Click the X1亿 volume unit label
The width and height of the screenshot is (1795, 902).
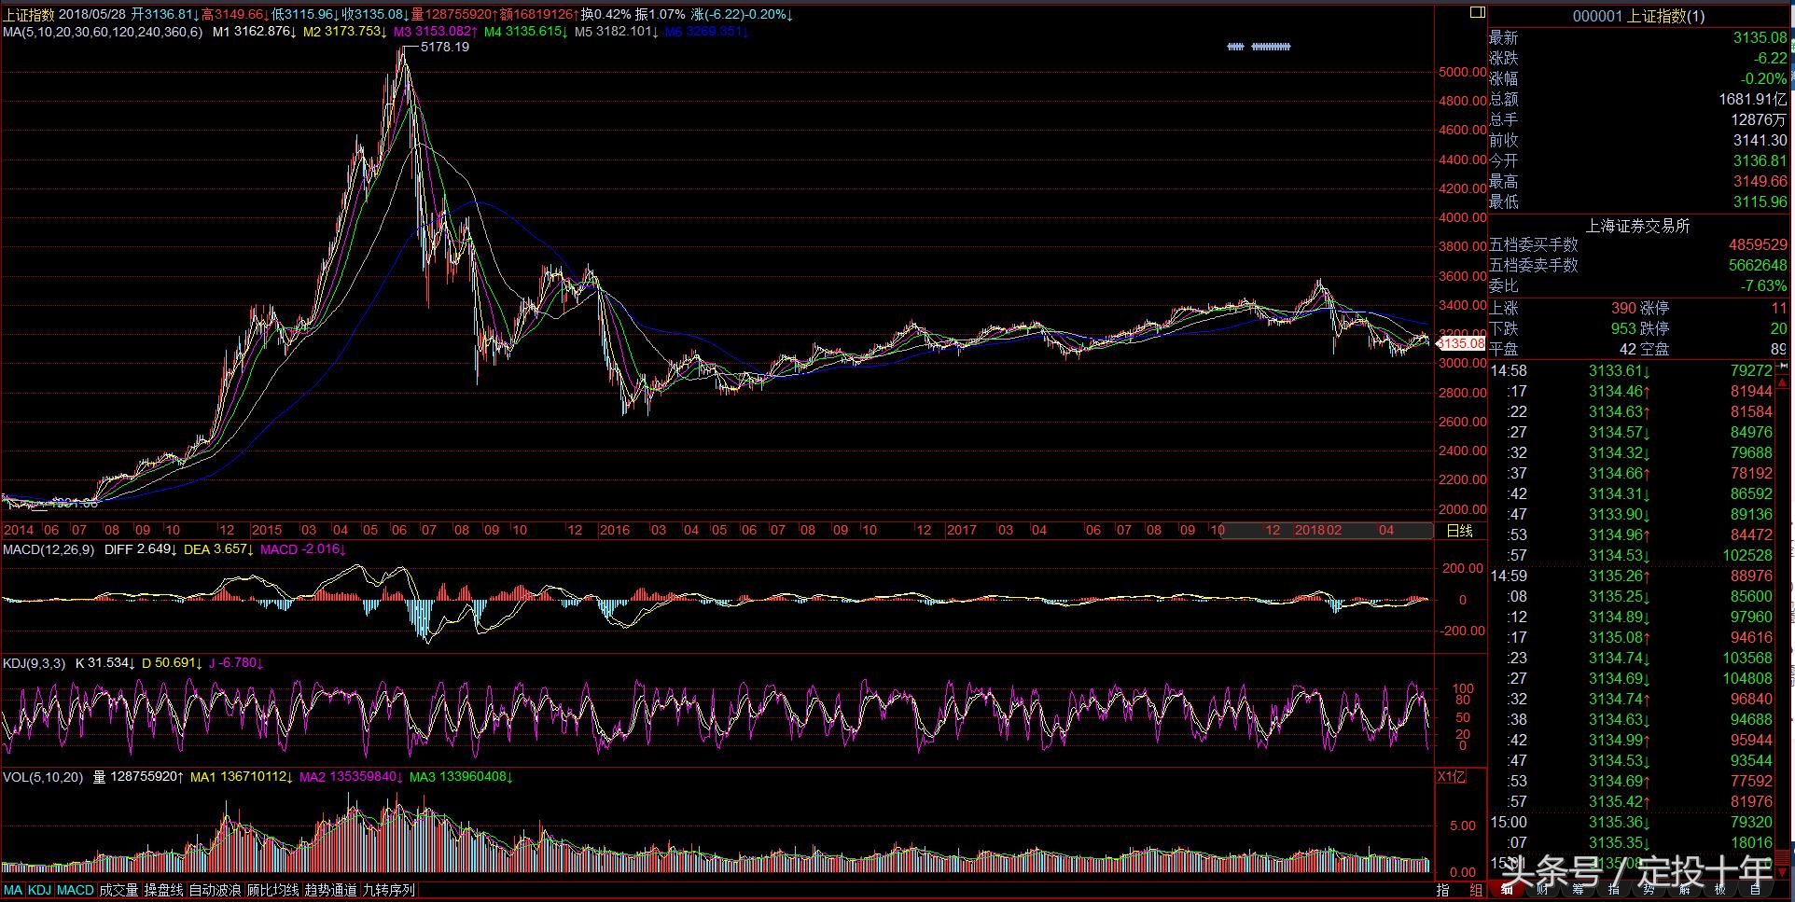(x=1451, y=777)
